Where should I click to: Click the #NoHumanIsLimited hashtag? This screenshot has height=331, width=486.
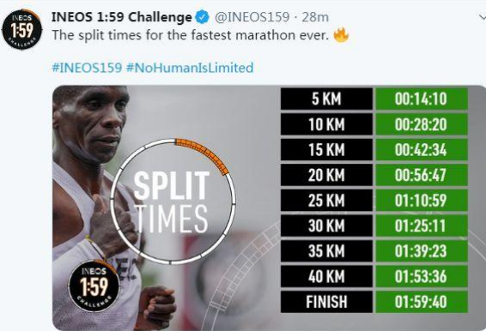point(190,68)
